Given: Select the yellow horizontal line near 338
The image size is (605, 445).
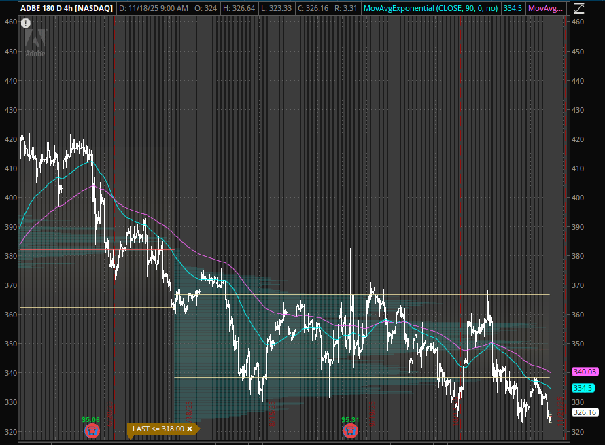Looking at the screenshot, I should pos(362,377).
